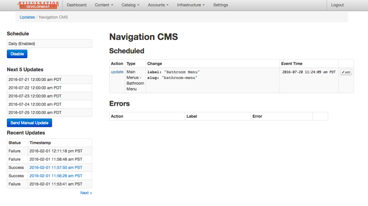This screenshot has height=206, width=368.
Task: Expand the Catalog dropdown menu
Action: (x=130, y=5)
